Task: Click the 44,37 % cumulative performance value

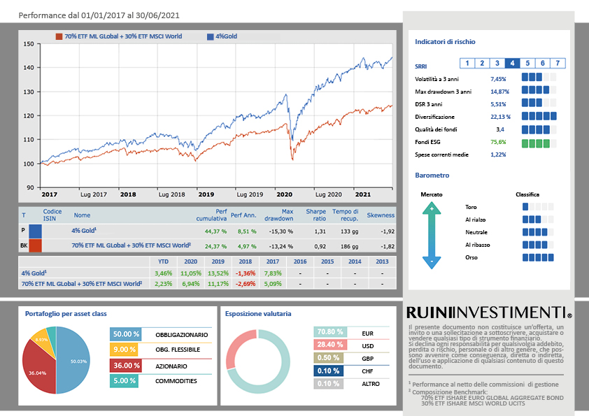Action: (x=215, y=231)
